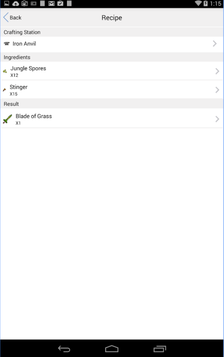Image resolution: width=224 pixels, height=357 pixels.
Task: Tap the Stinger item icon
Action: click(4, 90)
